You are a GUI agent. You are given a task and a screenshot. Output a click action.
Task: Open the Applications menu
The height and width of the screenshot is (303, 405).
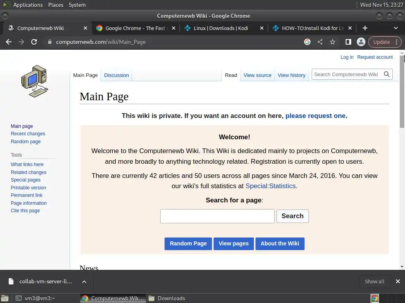pyautogui.click(x=28, y=5)
